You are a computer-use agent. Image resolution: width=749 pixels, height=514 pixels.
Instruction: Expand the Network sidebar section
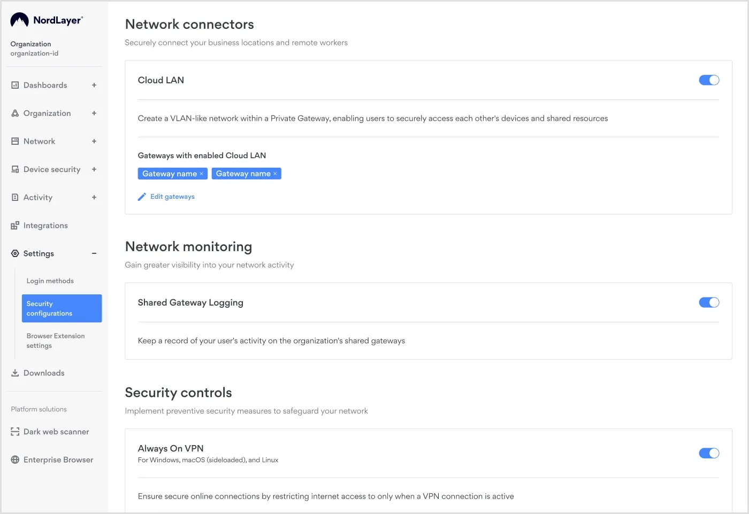(x=94, y=141)
